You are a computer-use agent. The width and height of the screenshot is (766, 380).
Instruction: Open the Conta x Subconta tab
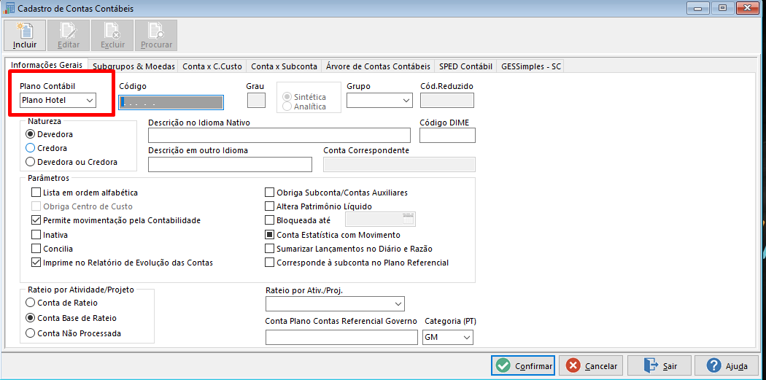click(284, 66)
